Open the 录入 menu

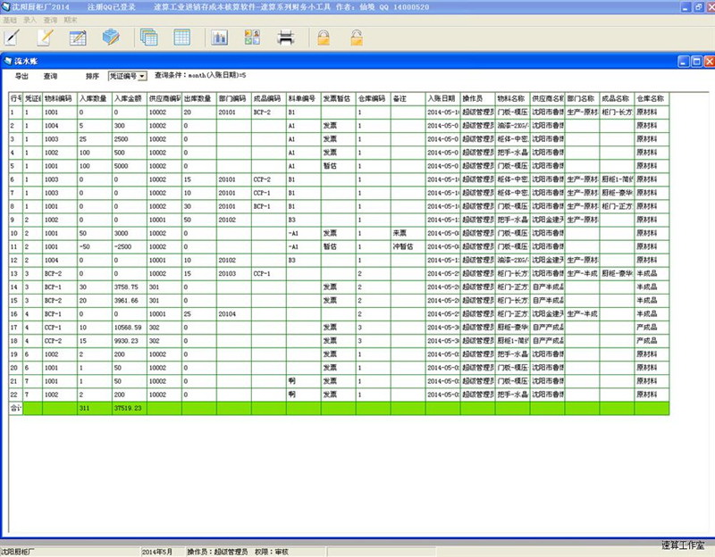click(30, 20)
